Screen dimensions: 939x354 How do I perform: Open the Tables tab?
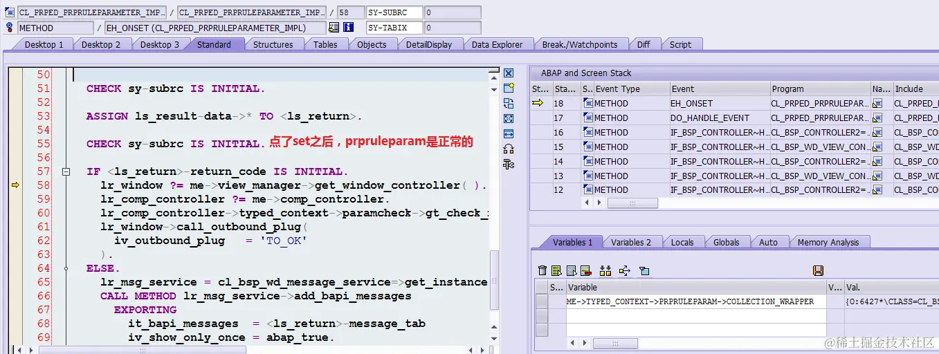point(325,44)
